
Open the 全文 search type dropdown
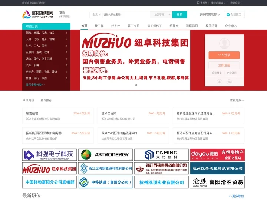[x=96, y=14]
